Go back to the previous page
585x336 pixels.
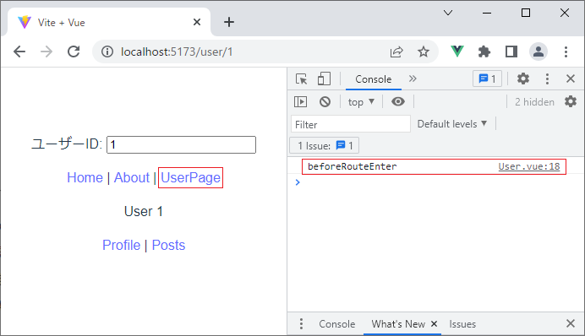(19, 51)
